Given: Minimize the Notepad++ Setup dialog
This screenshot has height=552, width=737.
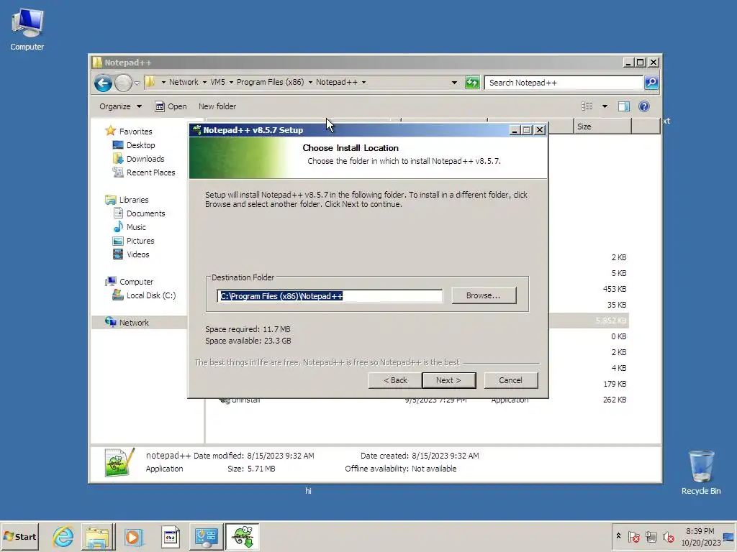Looking at the screenshot, I should click(x=514, y=130).
